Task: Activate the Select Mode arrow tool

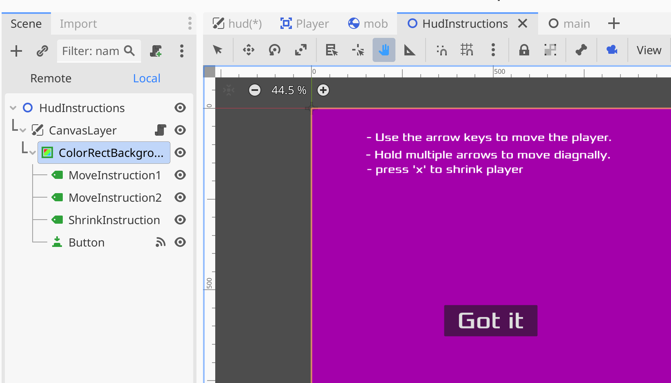Action: pos(218,50)
